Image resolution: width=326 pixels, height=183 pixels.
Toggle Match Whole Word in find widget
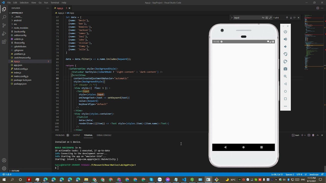click(267, 18)
